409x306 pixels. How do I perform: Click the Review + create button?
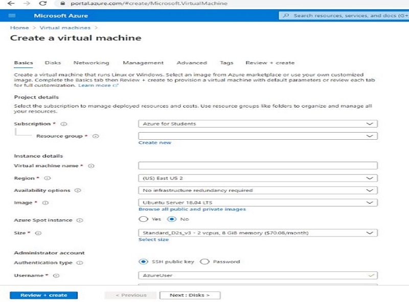[x=43, y=295]
